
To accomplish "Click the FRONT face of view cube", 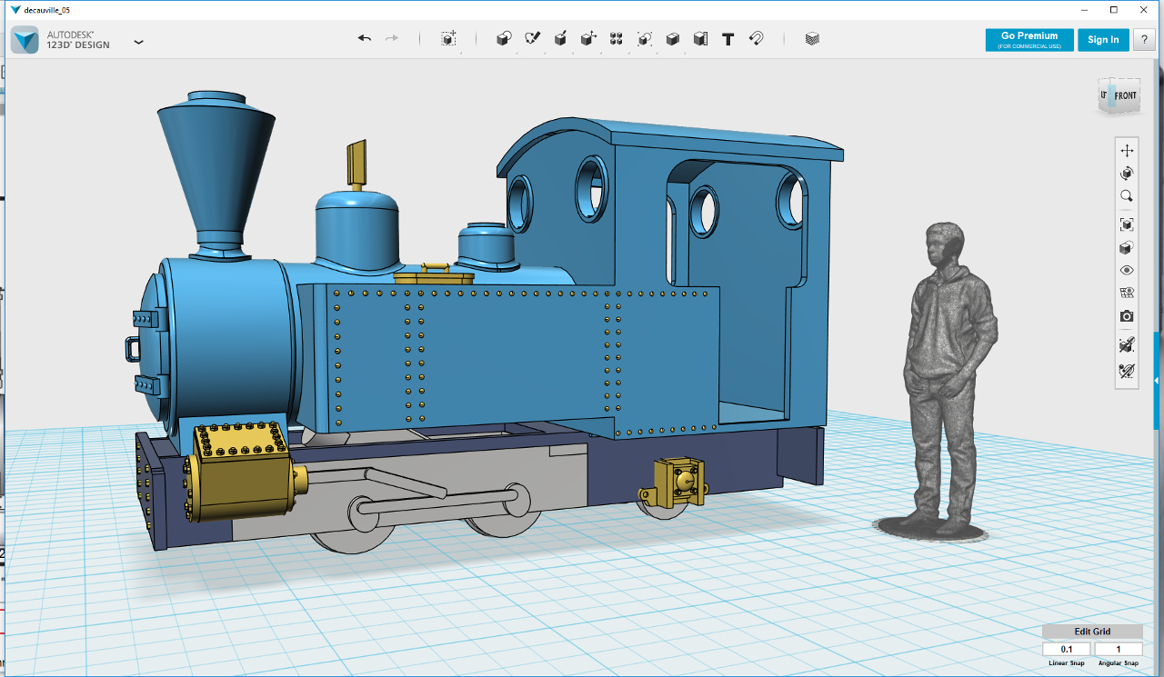I will [x=1126, y=96].
